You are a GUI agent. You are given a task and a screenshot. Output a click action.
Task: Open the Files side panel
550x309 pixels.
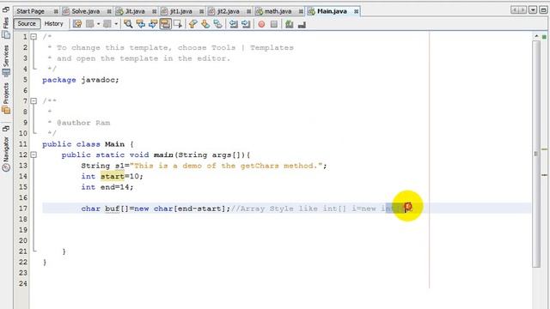coord(6,27)
